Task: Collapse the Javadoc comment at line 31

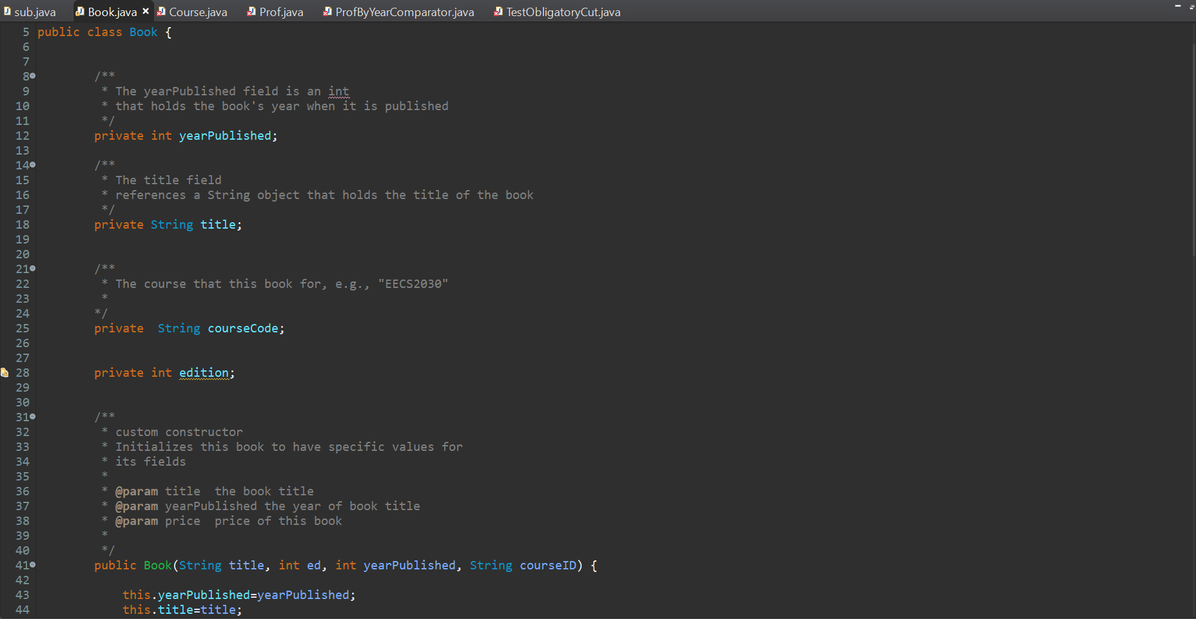Action: 33,417
